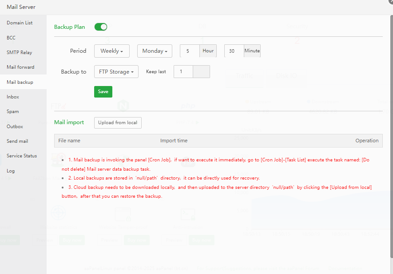Edit the Keep last count field
393x274 pixels.
click(x=183, y=71)
